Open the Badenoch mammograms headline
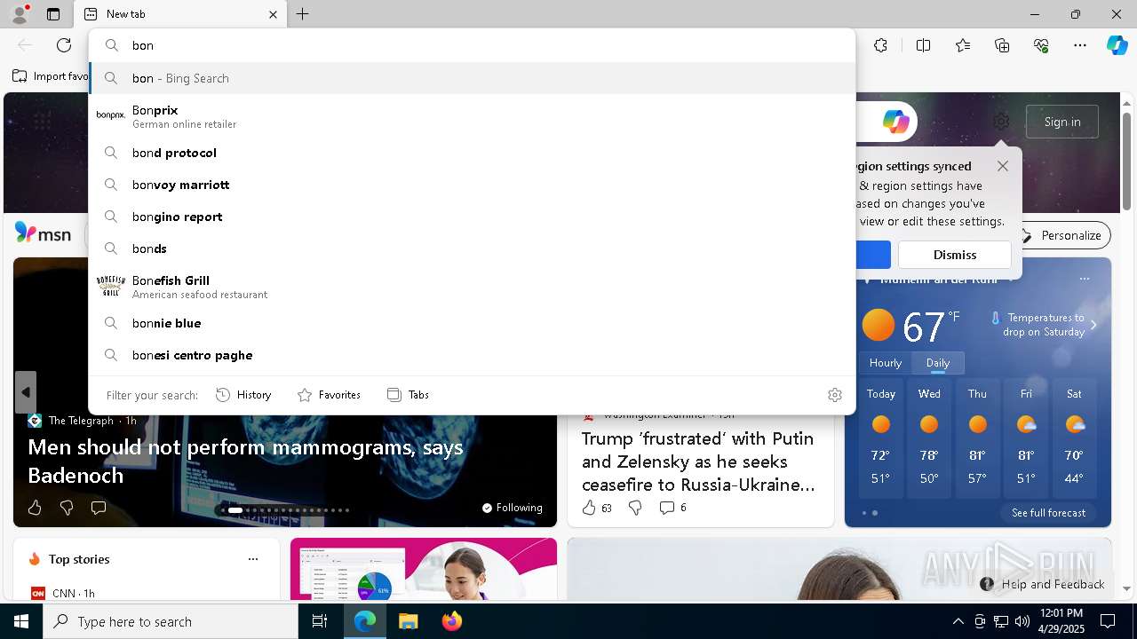 point(245,461)
